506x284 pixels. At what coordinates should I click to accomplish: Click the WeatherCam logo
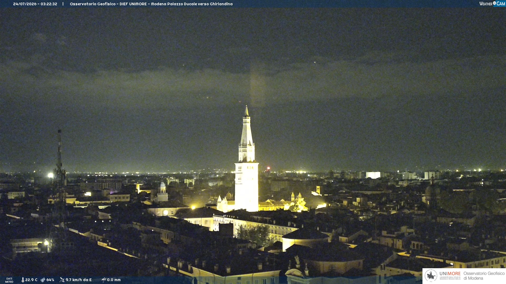tap(492, 4)
